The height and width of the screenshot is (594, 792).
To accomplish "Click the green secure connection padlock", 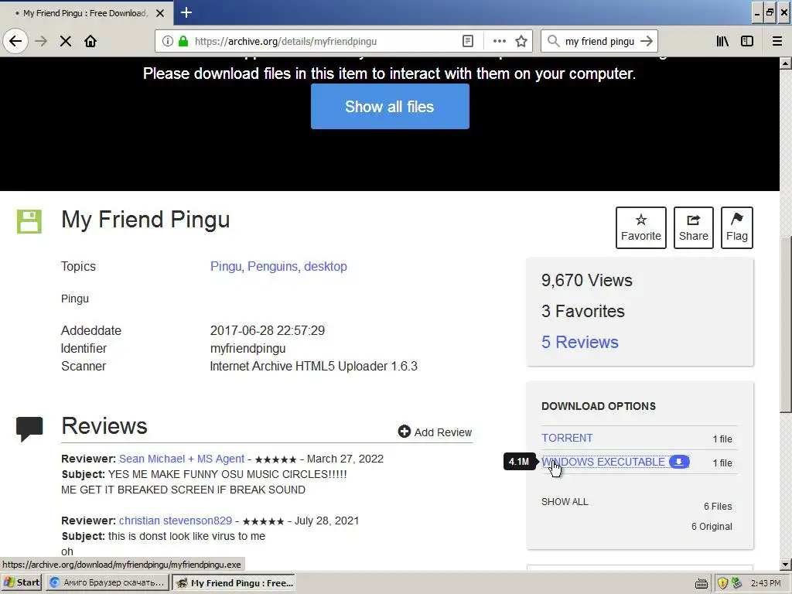I will click(183, 42).
